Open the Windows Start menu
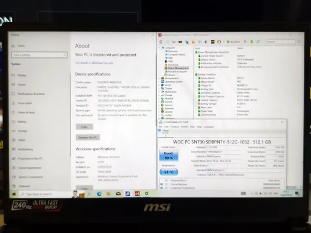The height and width of the screenshot is (233, 311). pyautogui.click(x=14, y=194)
